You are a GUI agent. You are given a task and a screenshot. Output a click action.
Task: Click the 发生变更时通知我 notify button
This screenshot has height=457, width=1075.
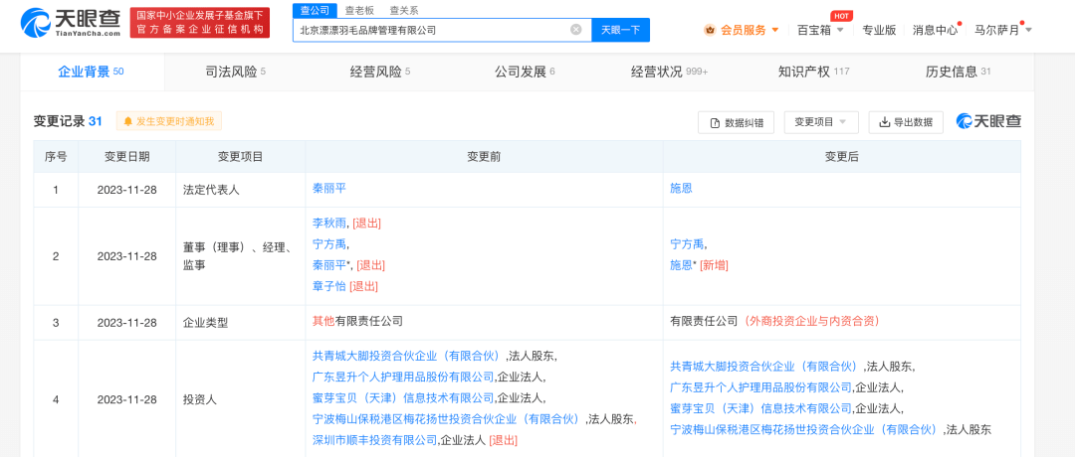click(168, 122)
